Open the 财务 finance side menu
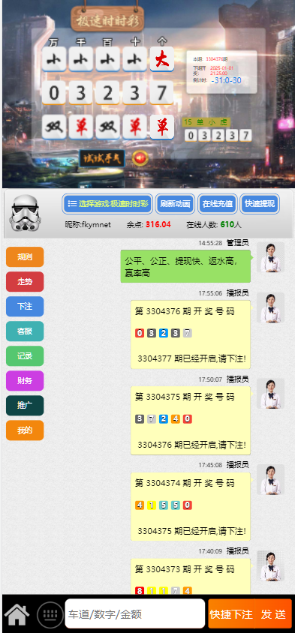Image resolution: width=295 pixels, height=633 pixels. (x=25, y=381)
